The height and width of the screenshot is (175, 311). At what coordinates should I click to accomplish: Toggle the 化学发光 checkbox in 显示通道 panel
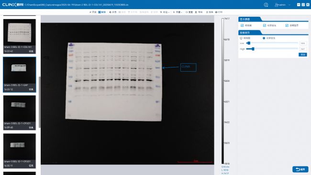click(x=265, y=25)
